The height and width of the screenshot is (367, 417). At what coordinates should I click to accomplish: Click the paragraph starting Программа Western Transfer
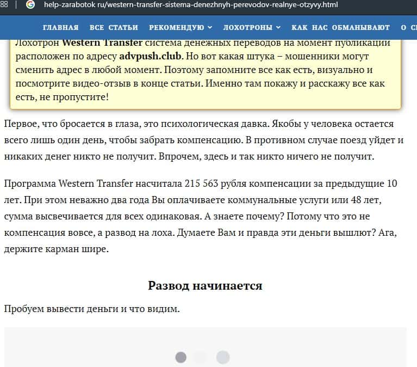pyautogui.click(x=201, y=216)
